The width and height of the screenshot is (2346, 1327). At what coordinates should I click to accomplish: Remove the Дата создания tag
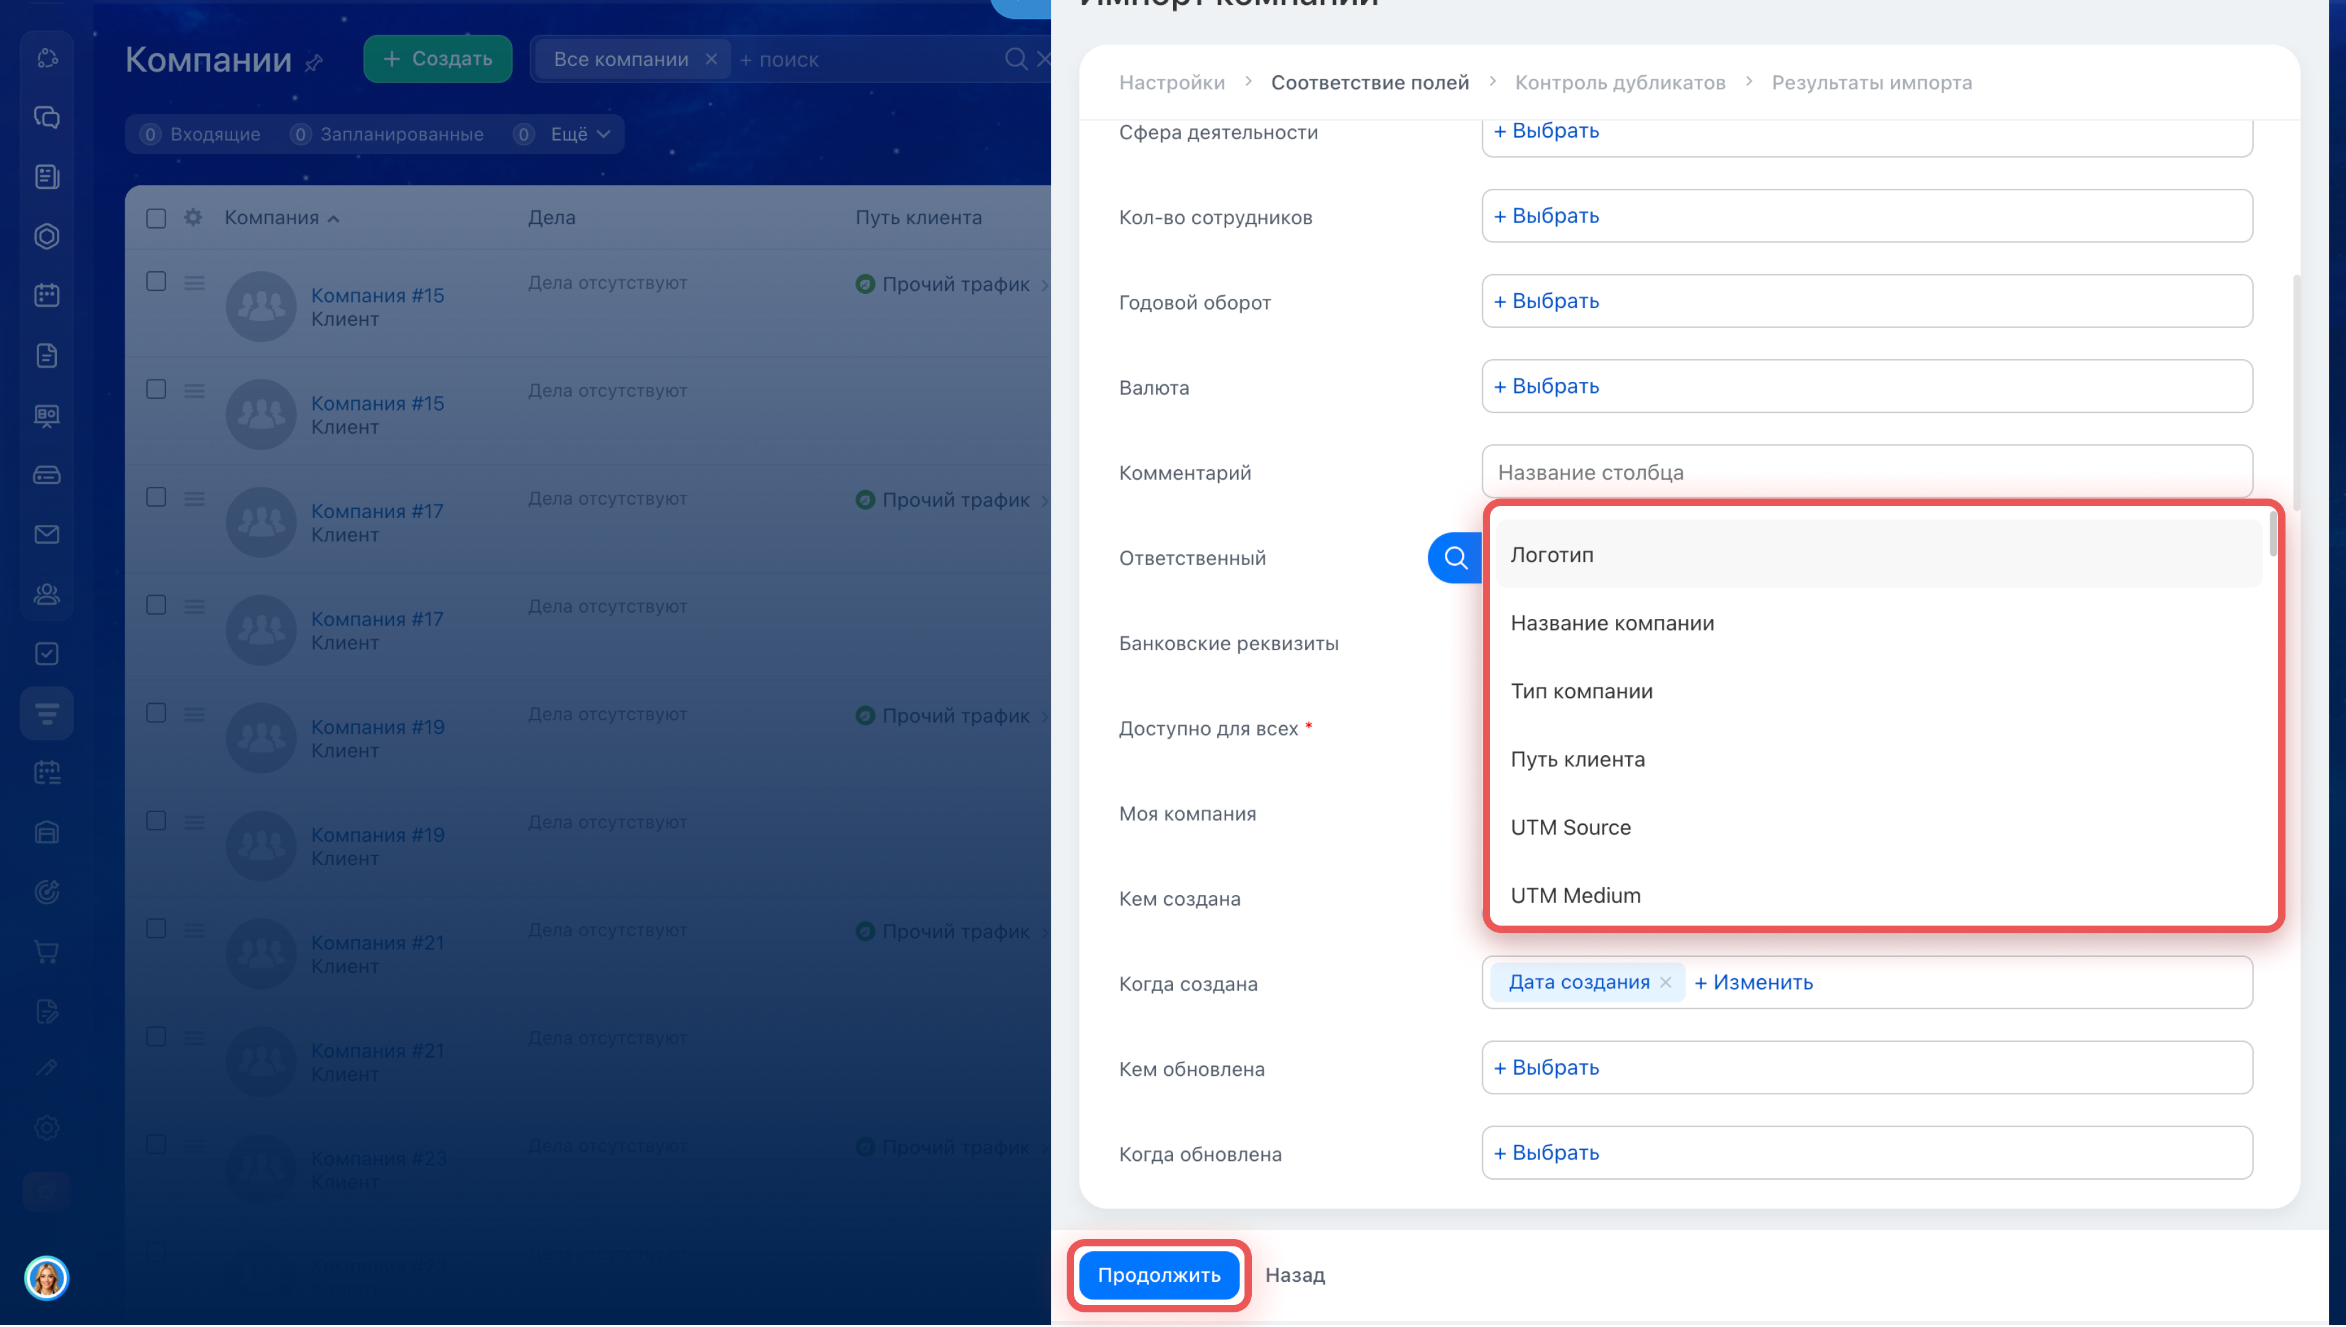pyautogui.click(x=1665, y=982)
